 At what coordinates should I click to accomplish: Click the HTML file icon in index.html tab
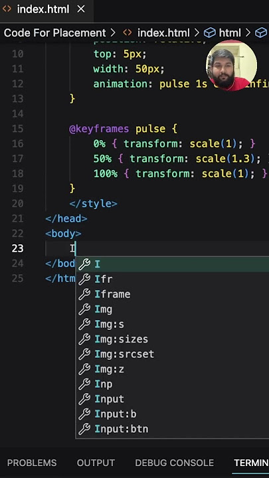[x=7, y=9]
